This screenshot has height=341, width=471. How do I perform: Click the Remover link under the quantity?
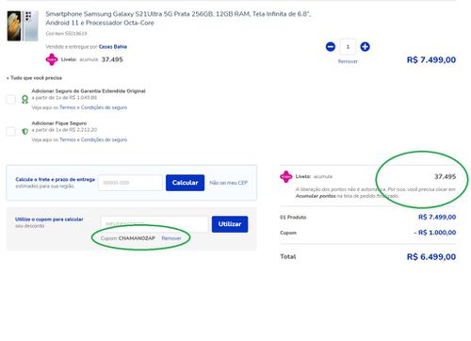pyautogui.click(x=348, y=61)
